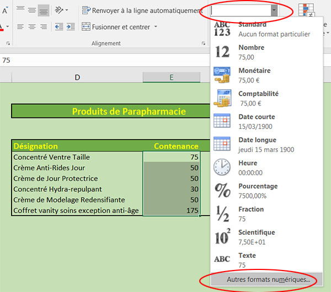The width and height of the screenshot is (331, 292).
Task: Click number format input box
Action: [x=241, y=10]
